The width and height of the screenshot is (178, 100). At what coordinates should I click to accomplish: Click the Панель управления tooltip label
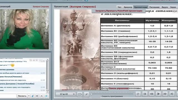[x=119, y=88]
